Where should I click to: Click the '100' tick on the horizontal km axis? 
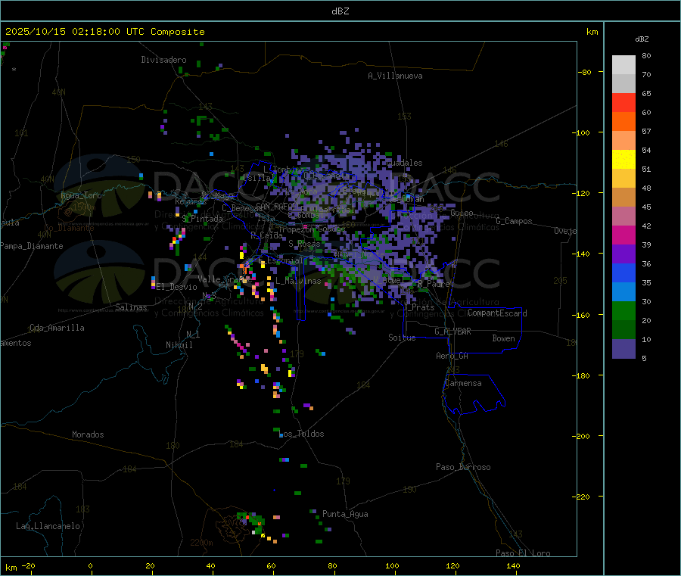tap(392, 565)
